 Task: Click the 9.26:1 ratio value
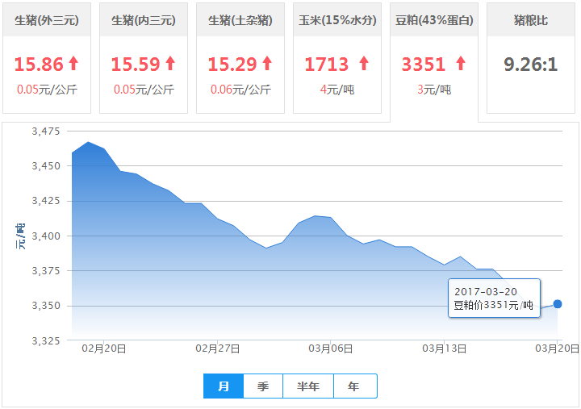pyautogui.click(x=531, y=65)
